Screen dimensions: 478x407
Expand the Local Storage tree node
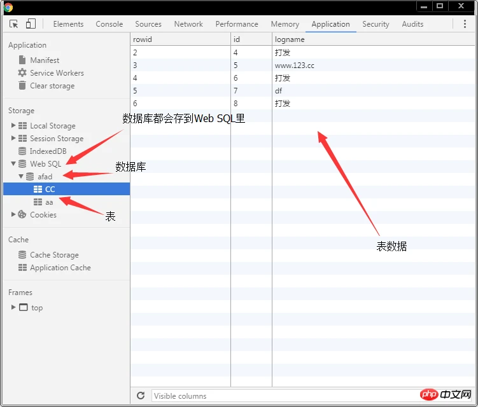coord(13,125)
